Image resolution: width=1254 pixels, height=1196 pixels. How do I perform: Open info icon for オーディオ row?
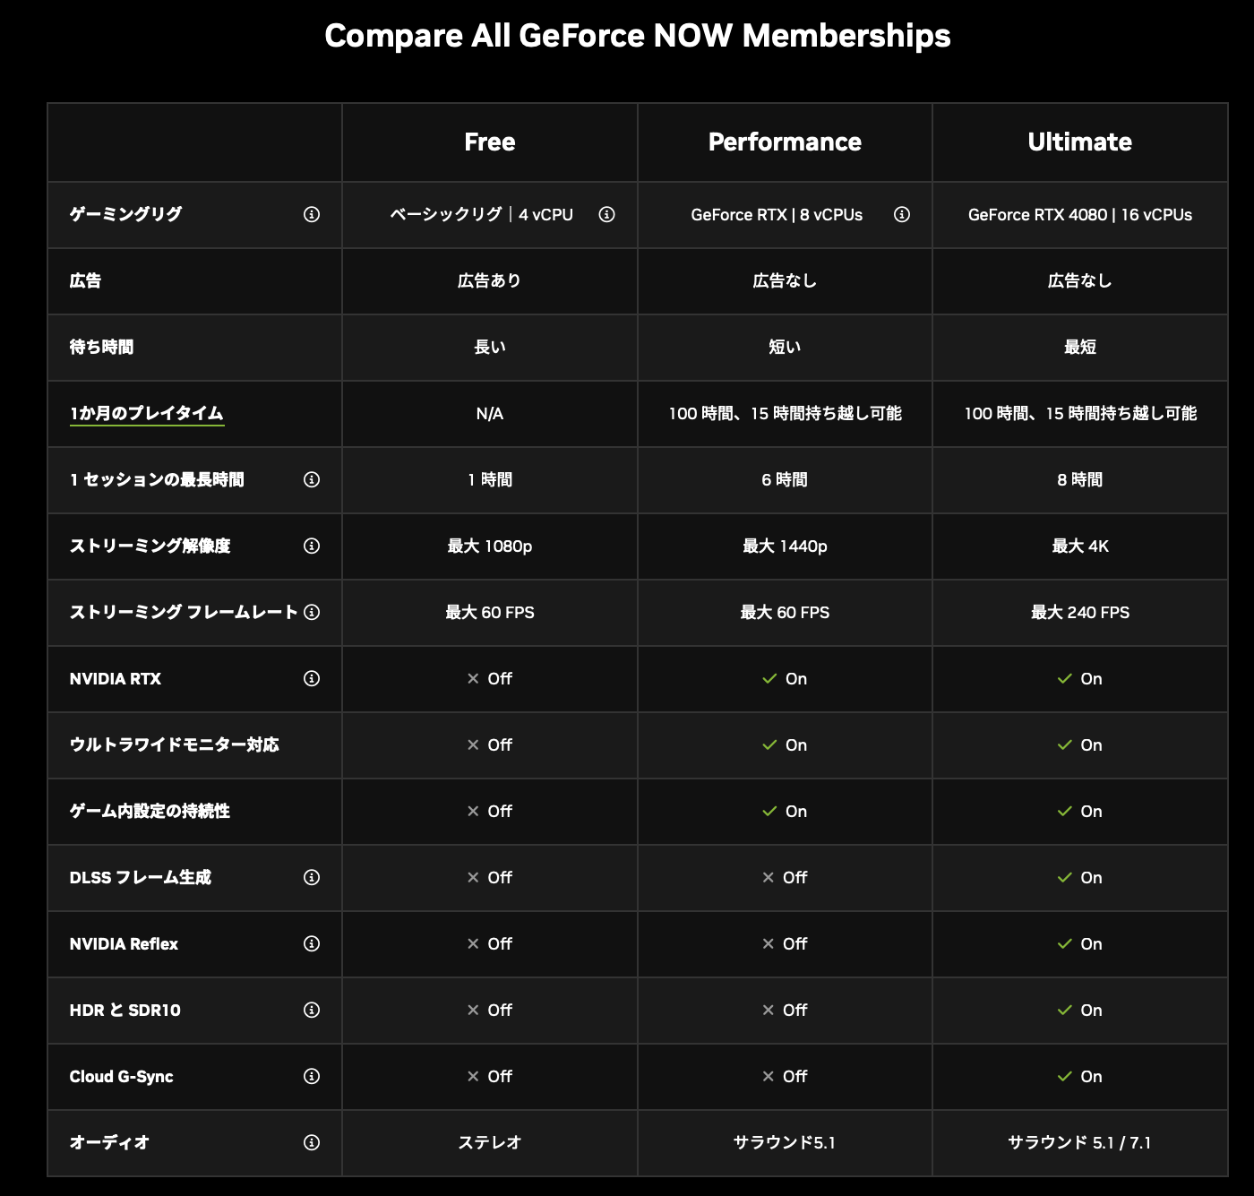pos(312,1142)
